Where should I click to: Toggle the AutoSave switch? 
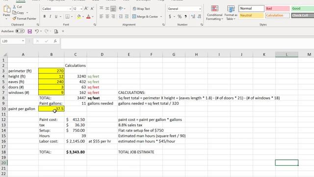pyautogui.click(x=20, y=31)
